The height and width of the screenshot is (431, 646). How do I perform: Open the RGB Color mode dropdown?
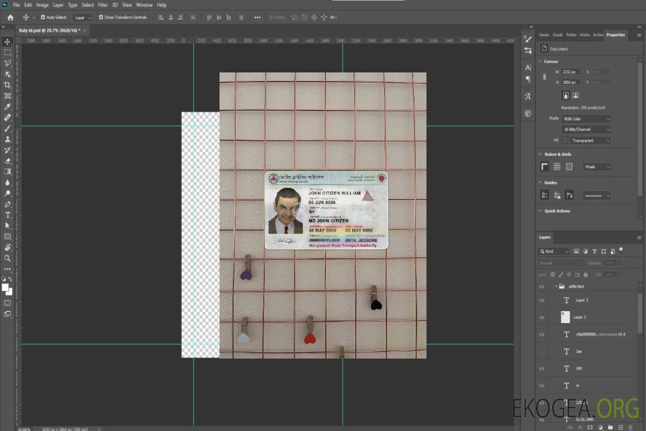586,119
